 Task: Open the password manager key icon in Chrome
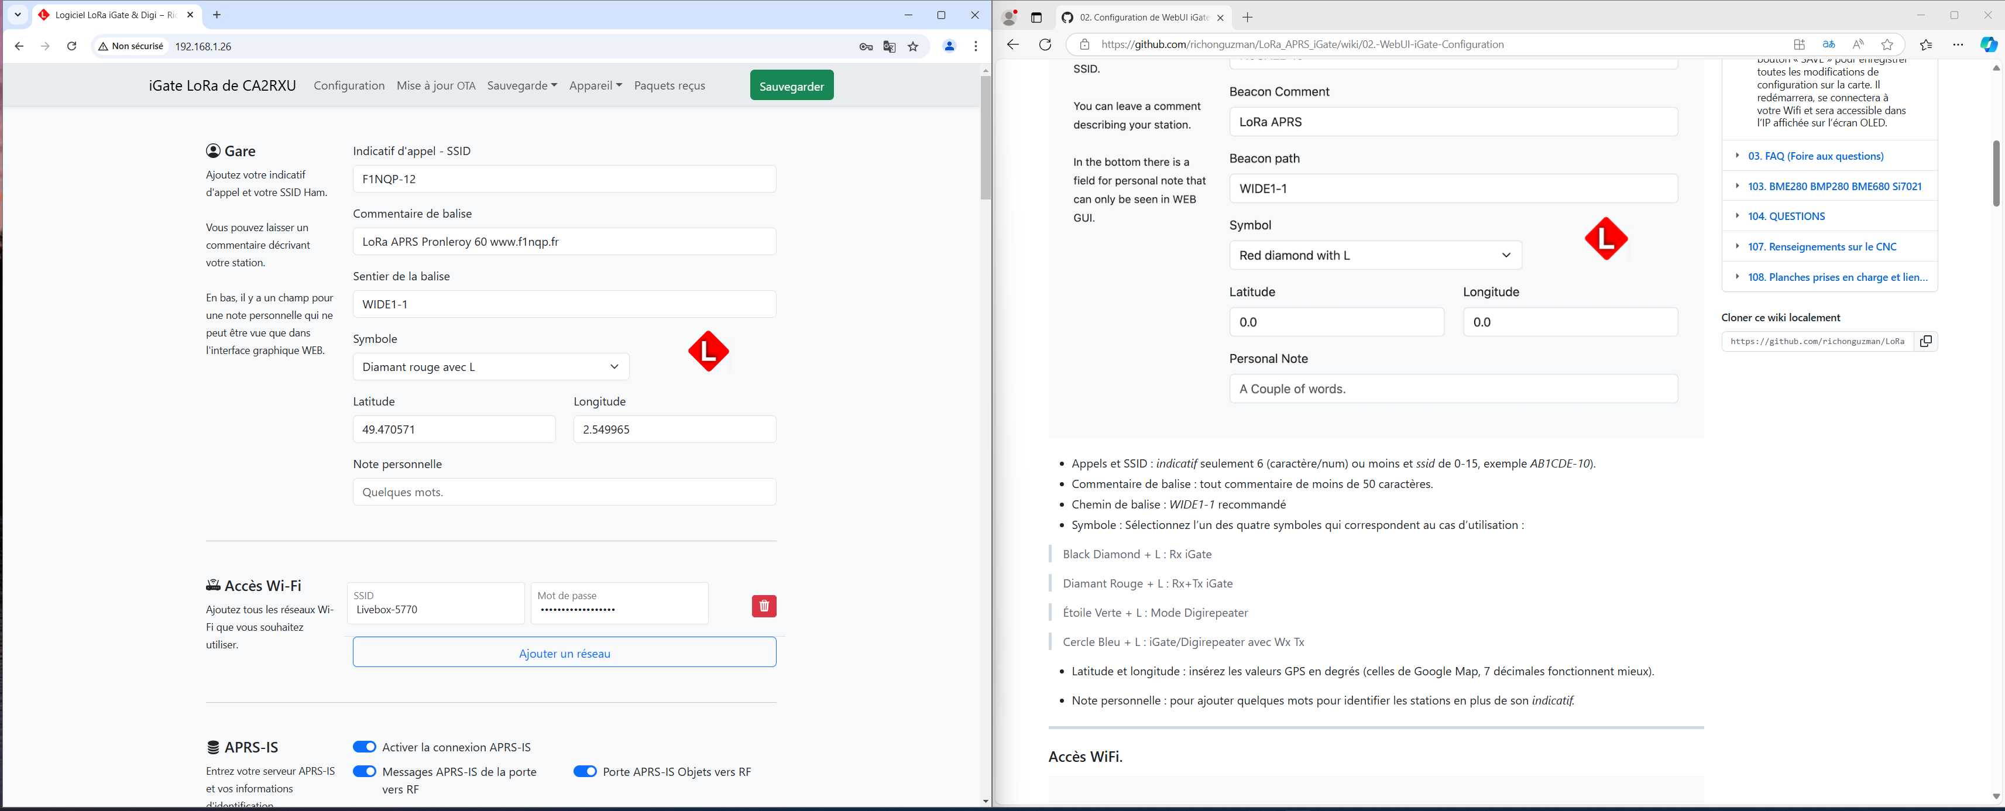[866, 47]
